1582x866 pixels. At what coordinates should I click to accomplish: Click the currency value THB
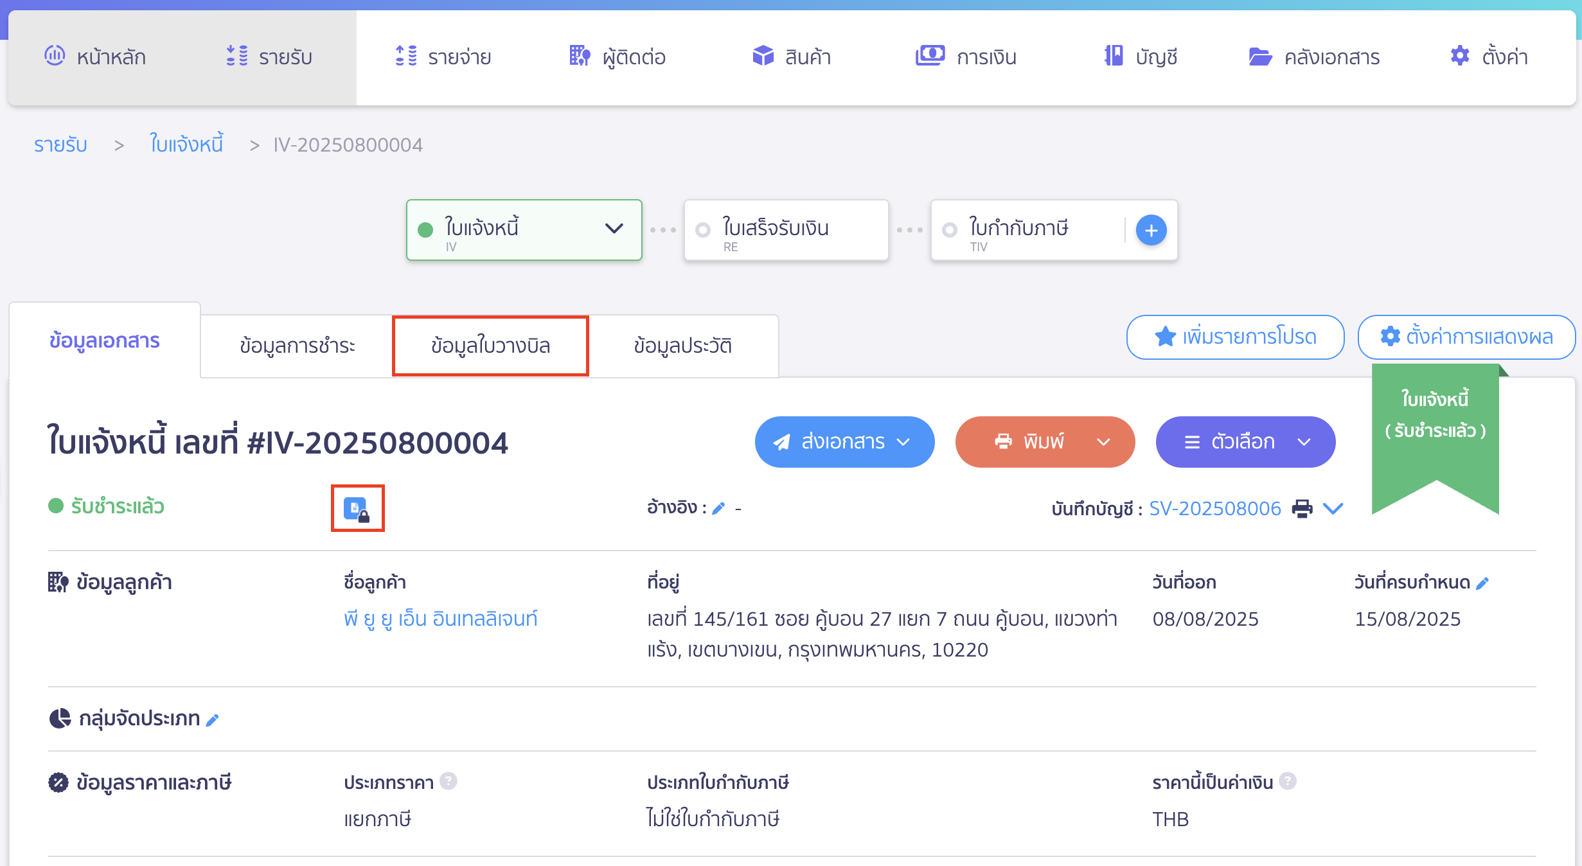(x=1170, y=819)
